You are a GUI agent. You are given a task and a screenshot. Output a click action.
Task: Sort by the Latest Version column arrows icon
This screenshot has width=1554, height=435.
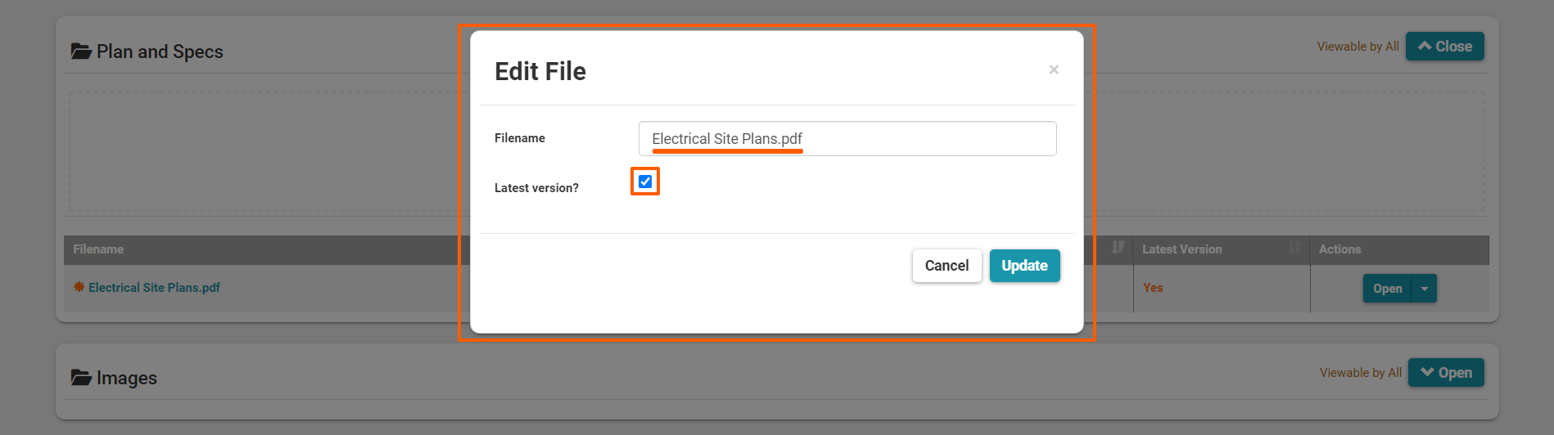point(1294,248)
